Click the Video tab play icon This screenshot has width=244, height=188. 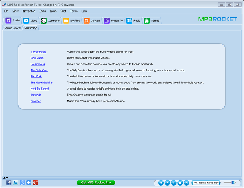26,21
